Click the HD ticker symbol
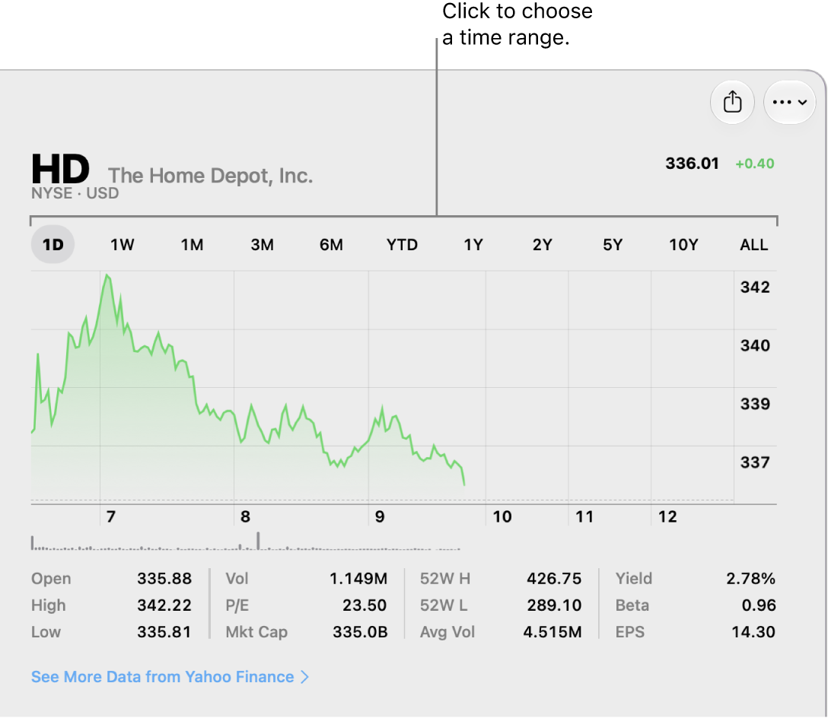Viewport: 828px width, 718px height. 60,169
